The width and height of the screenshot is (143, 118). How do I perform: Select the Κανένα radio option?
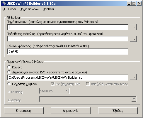coord(9,67)
